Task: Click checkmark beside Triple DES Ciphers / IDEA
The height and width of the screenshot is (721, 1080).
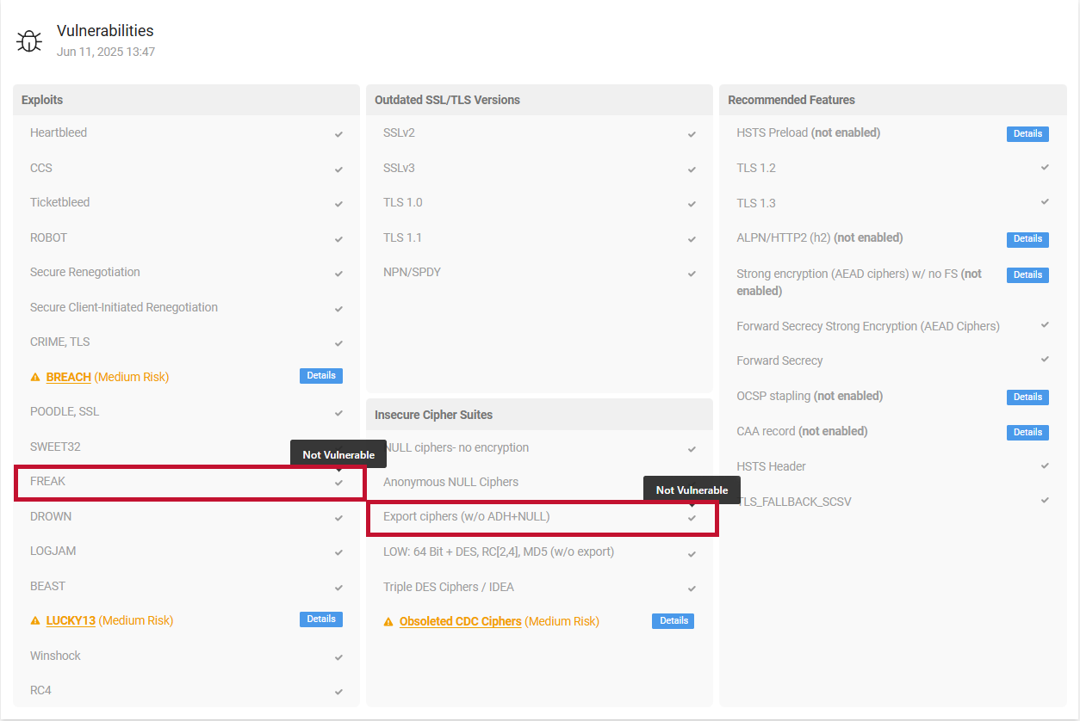Action: pos(692,588)
